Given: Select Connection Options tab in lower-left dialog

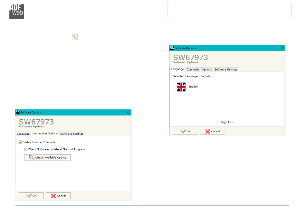Looking at the screenshot, I should [45, 134].
